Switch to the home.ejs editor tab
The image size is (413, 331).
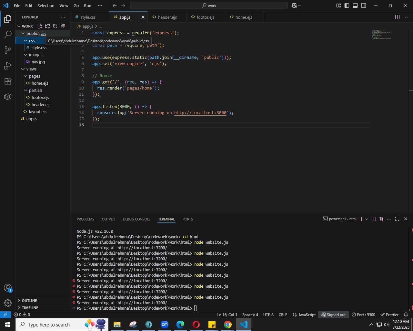(244, 17)
